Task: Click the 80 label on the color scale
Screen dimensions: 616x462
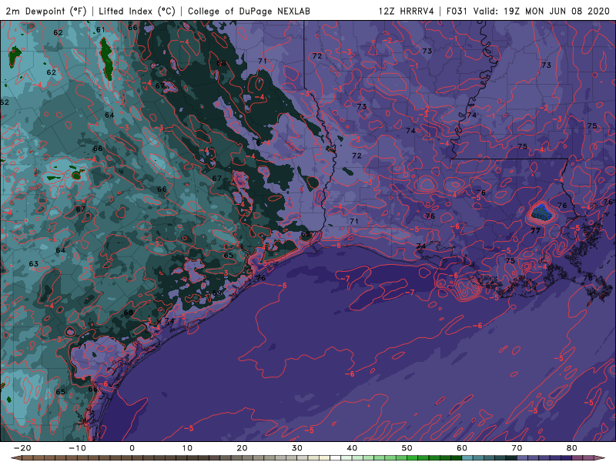Action: [572, 448]
